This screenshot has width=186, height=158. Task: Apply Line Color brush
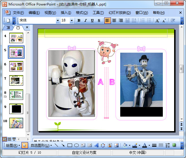135,145
